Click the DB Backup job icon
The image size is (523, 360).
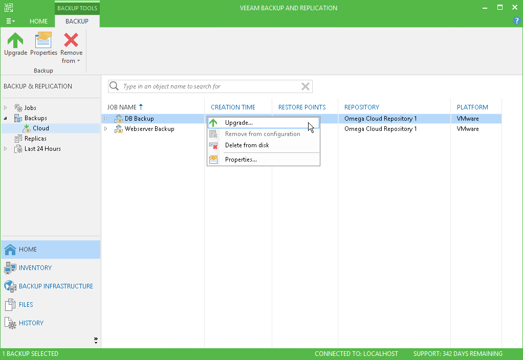click(118, 119)
